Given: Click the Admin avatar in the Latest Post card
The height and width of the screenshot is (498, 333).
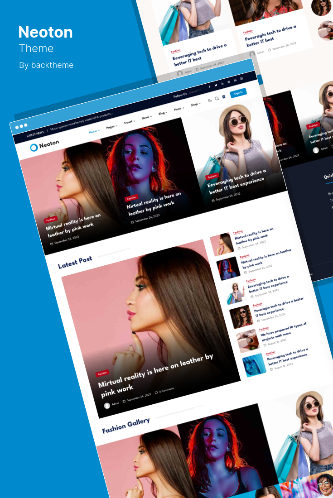Looking at the screenshot, I should tap(107, 406).
